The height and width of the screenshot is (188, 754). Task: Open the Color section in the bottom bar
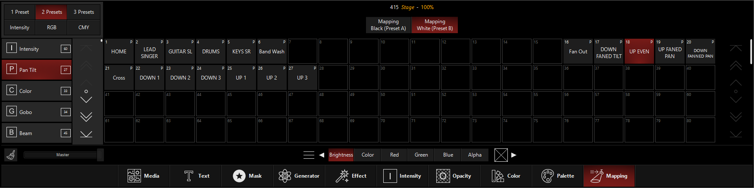(506, 176)
